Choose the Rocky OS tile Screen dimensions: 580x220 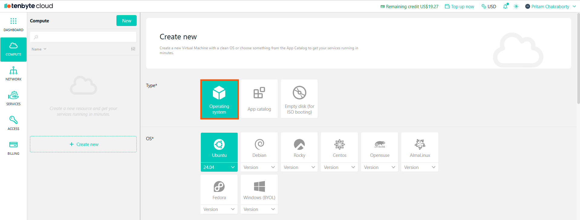(x=299, y=148)
